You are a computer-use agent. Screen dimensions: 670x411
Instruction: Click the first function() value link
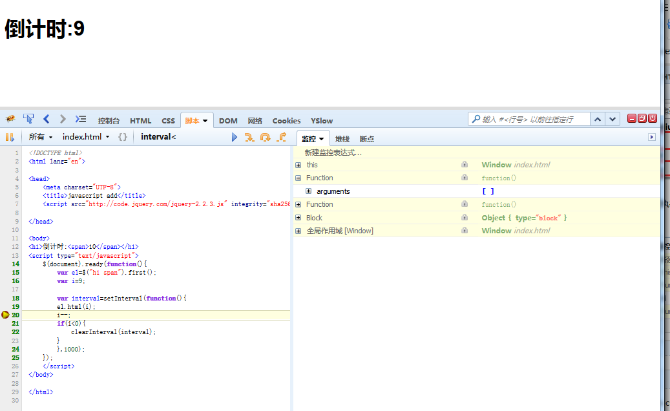point(499,178)
